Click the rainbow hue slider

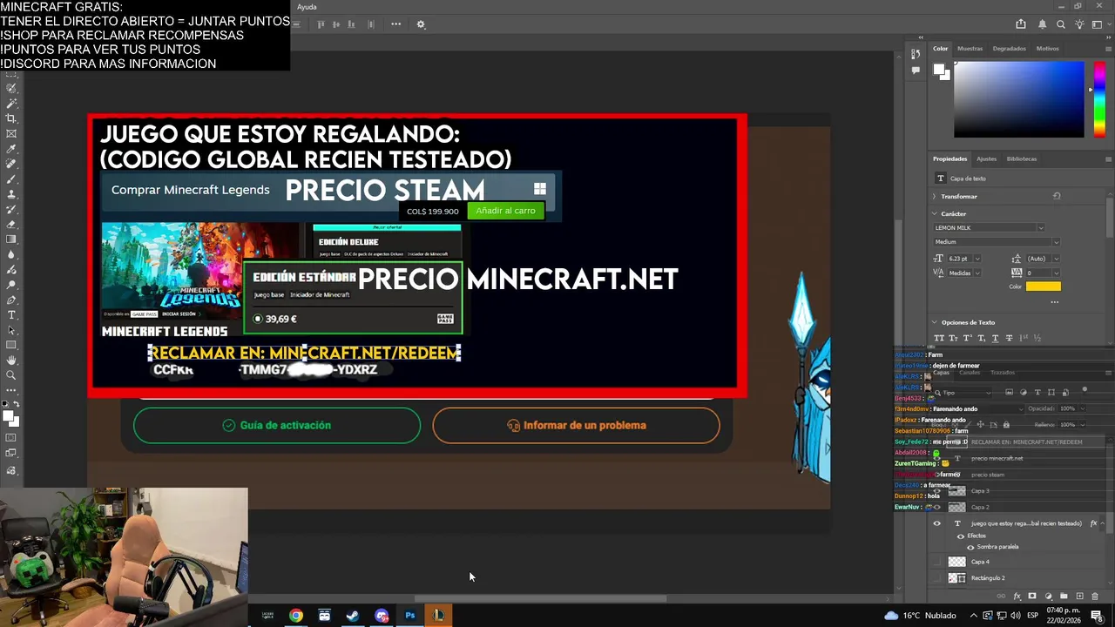coord(1099,98)
